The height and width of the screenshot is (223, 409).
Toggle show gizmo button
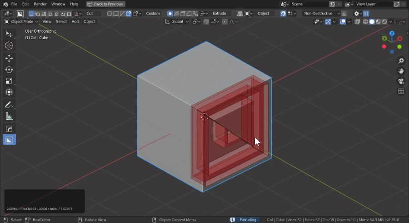tap(328, 22)
